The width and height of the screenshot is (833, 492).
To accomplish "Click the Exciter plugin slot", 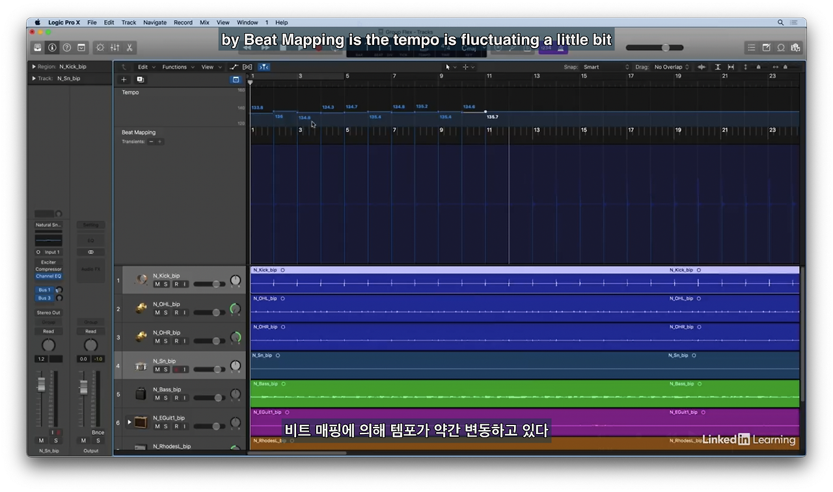I will click(49, 262).
